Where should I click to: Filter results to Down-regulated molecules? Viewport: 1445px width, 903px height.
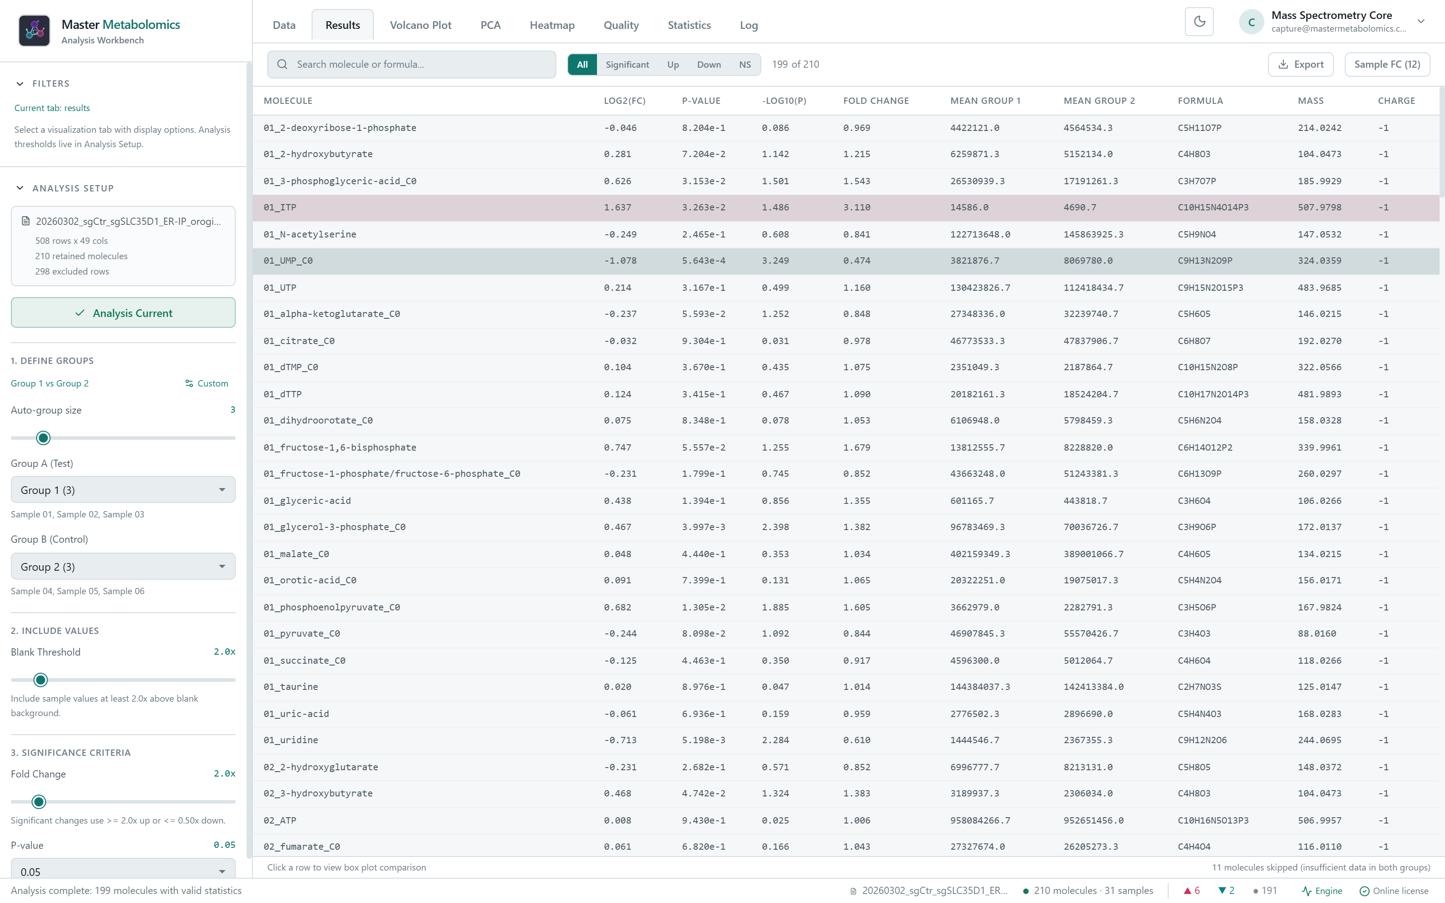pyautogui.click(x=709, y=65)
